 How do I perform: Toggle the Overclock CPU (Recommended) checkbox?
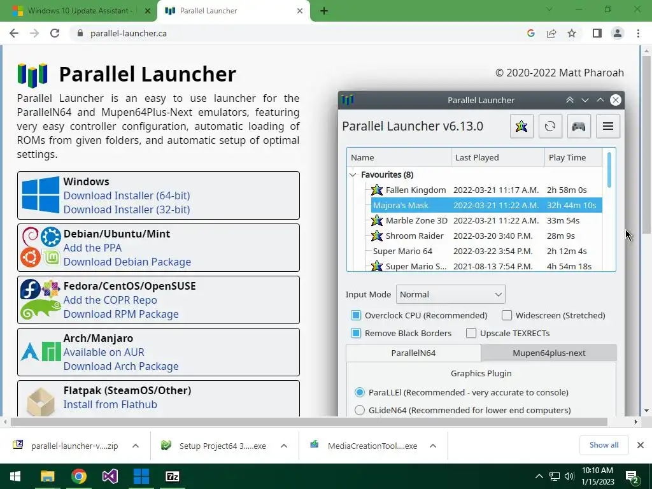[355, 315]
